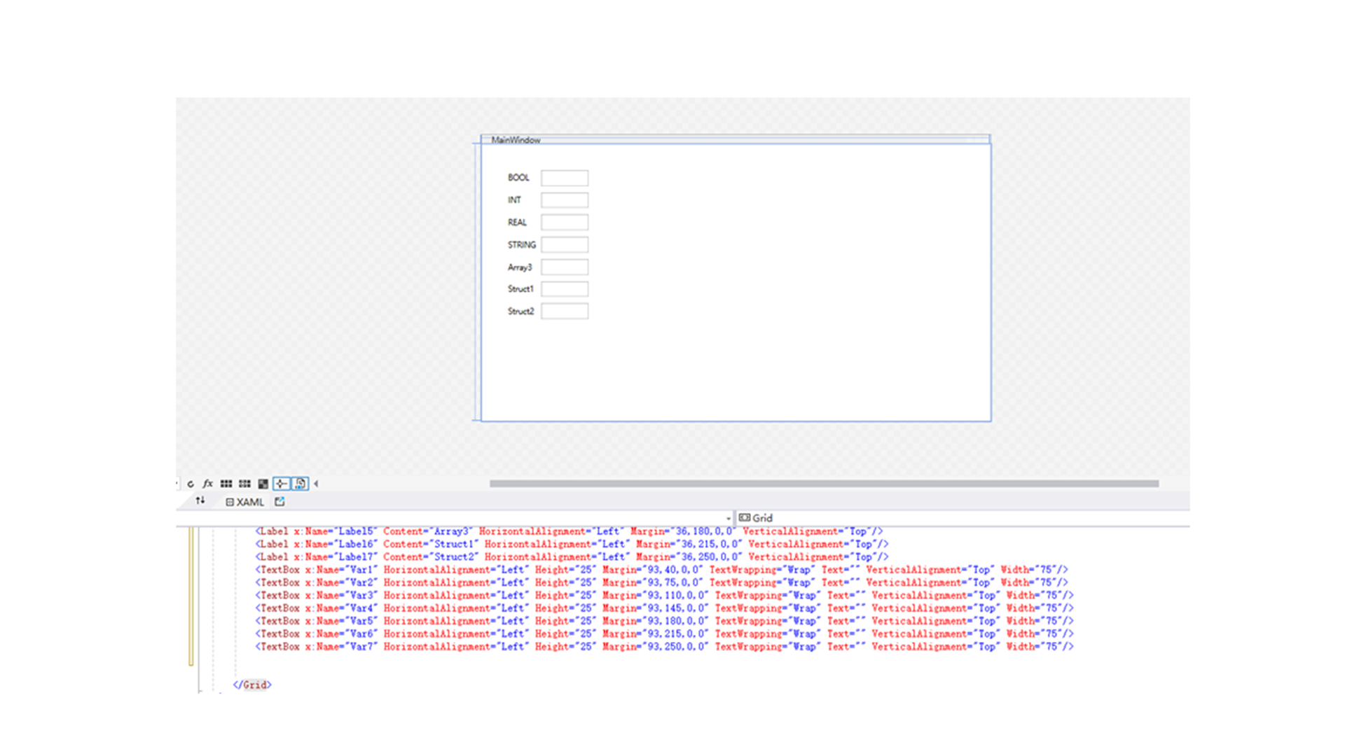1345x756 pixels.
Task: Pop out the XAML editor pane
Action: pyautogui.click(x=280, y=501)
